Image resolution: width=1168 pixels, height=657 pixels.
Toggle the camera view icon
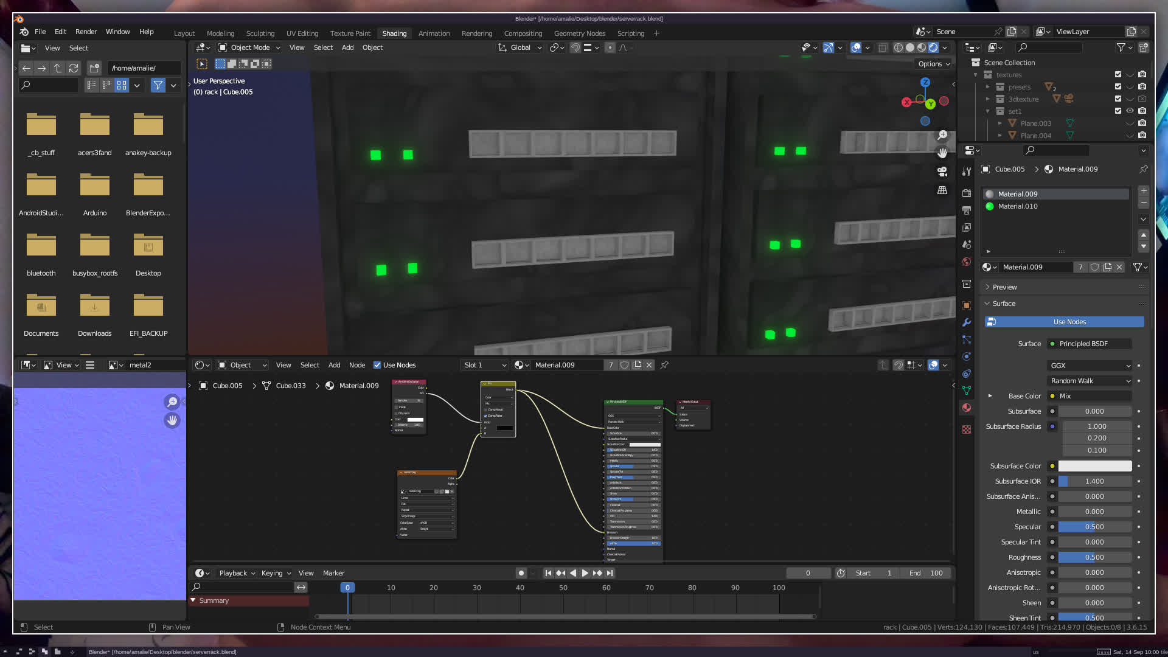click(x=942, y=172)
